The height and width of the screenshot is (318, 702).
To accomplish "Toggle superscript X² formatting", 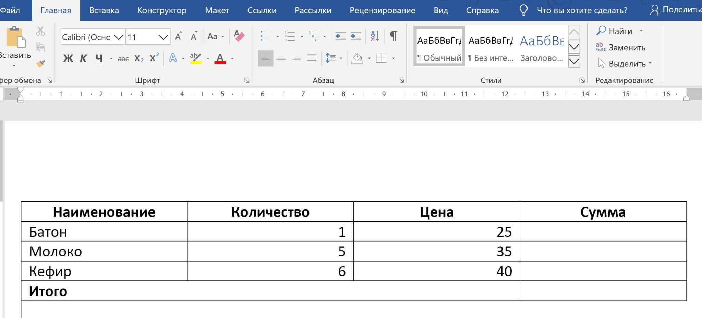I will coord(154,57).
